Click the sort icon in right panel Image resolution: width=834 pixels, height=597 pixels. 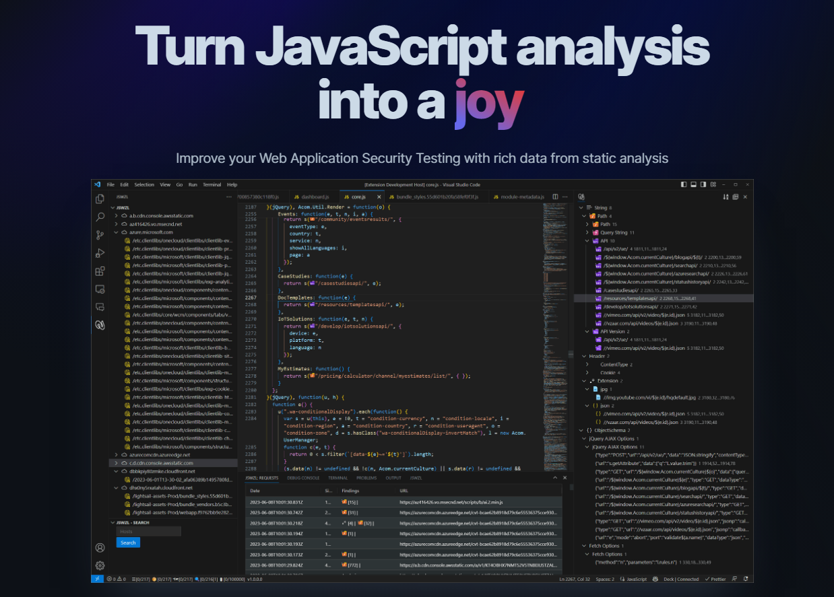point(726,197)
